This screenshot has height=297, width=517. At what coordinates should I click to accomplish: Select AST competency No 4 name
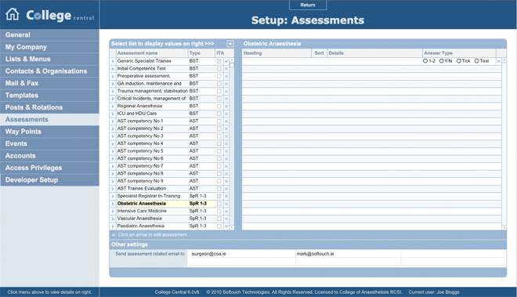tap(140, 144)
